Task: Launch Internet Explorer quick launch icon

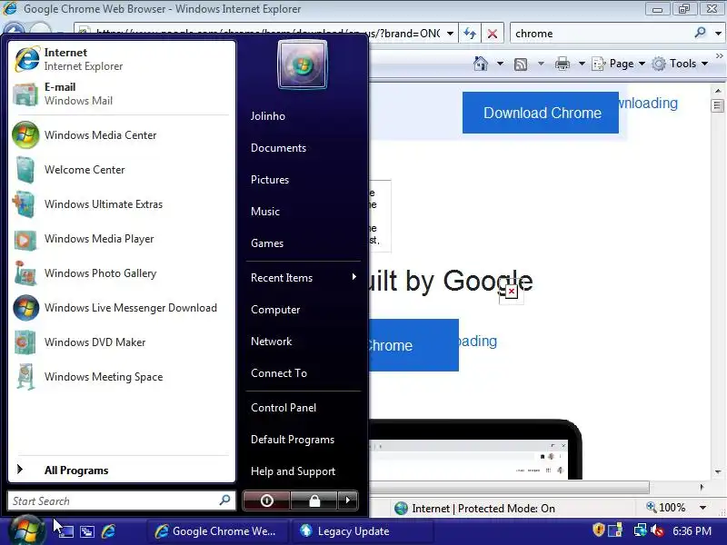Action: [108, 531]
